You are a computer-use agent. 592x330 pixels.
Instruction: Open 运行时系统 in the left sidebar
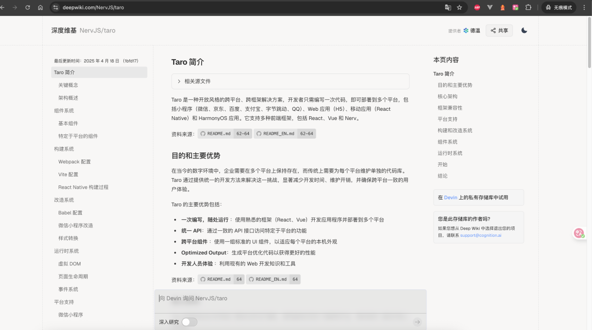point(66,251)
